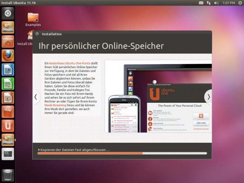Screen dimensions: 244x183
Task: Click the Installation window title text
Action: click(x=52, y=34)
